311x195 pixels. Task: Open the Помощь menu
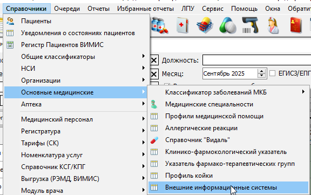pyautogui.click(x=245, y=9)
